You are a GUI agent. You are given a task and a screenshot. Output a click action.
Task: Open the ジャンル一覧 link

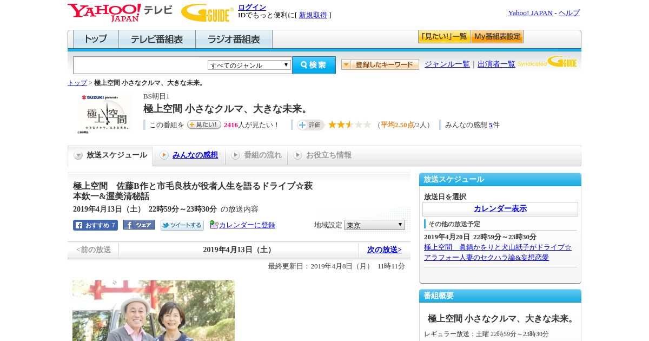coord(447,64)
